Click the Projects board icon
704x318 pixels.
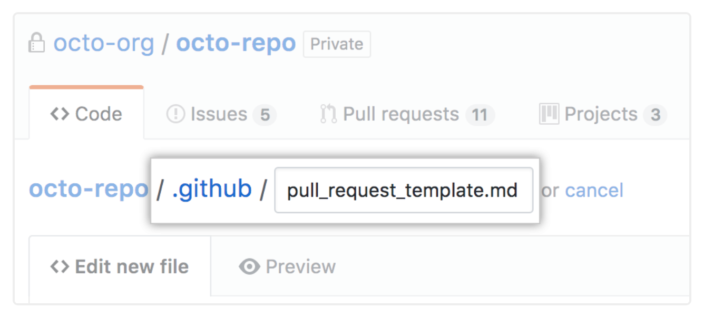(549, 114)
